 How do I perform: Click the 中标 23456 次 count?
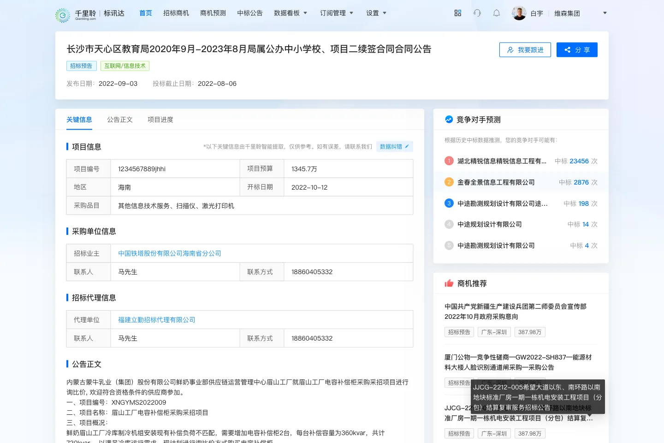tap(576, 161)
